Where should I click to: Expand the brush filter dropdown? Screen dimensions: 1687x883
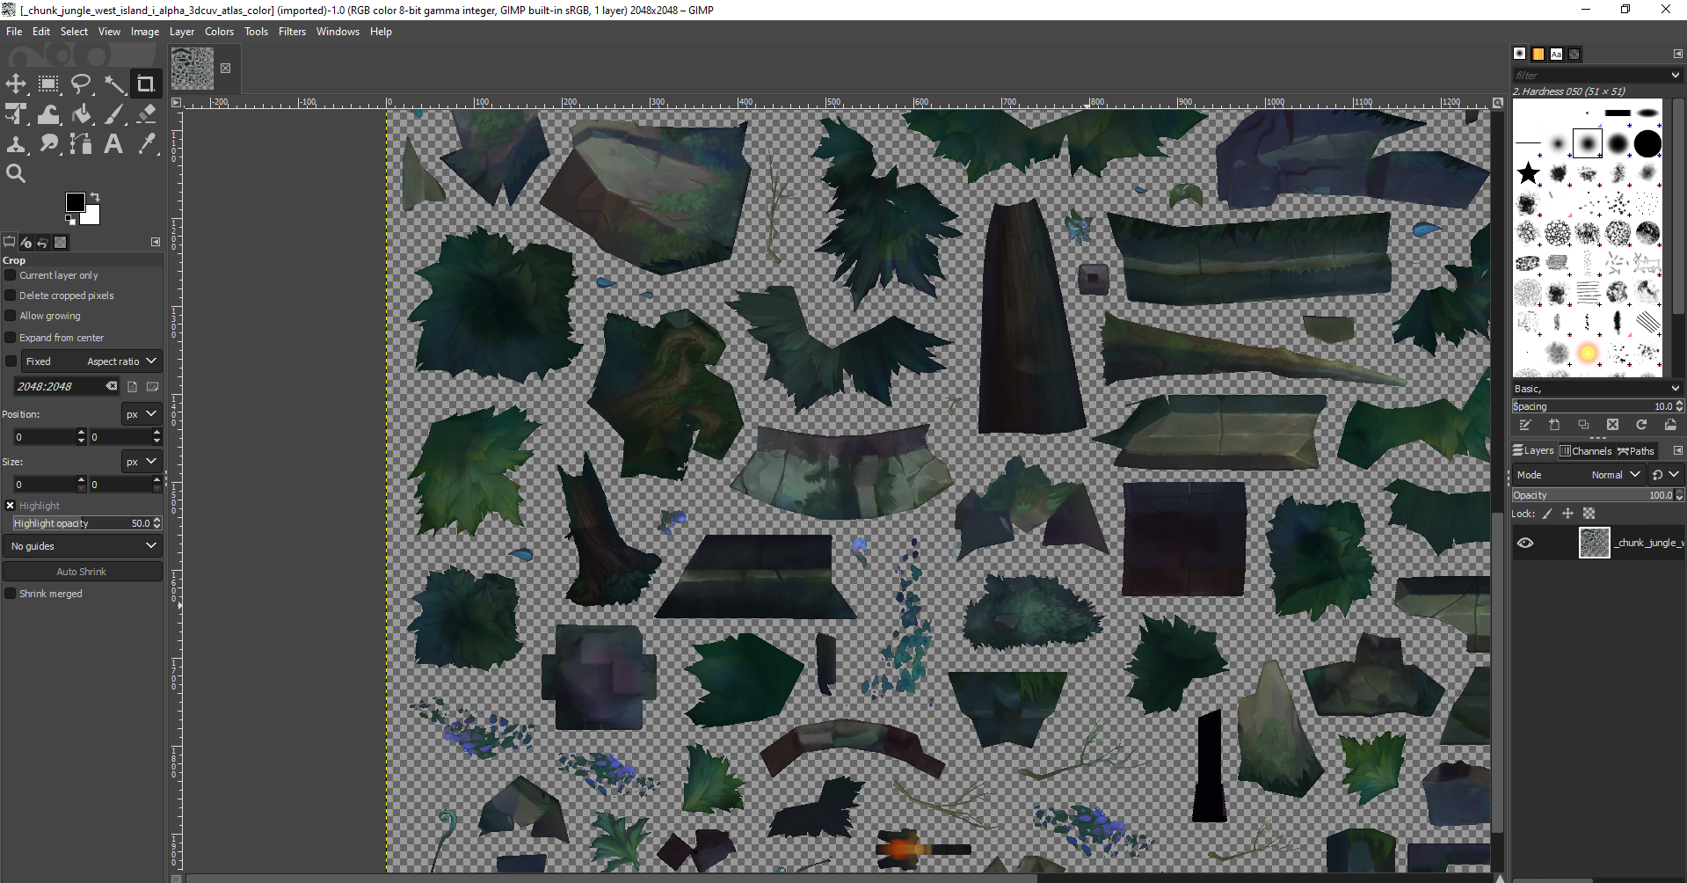click(x=1676, y=76)
